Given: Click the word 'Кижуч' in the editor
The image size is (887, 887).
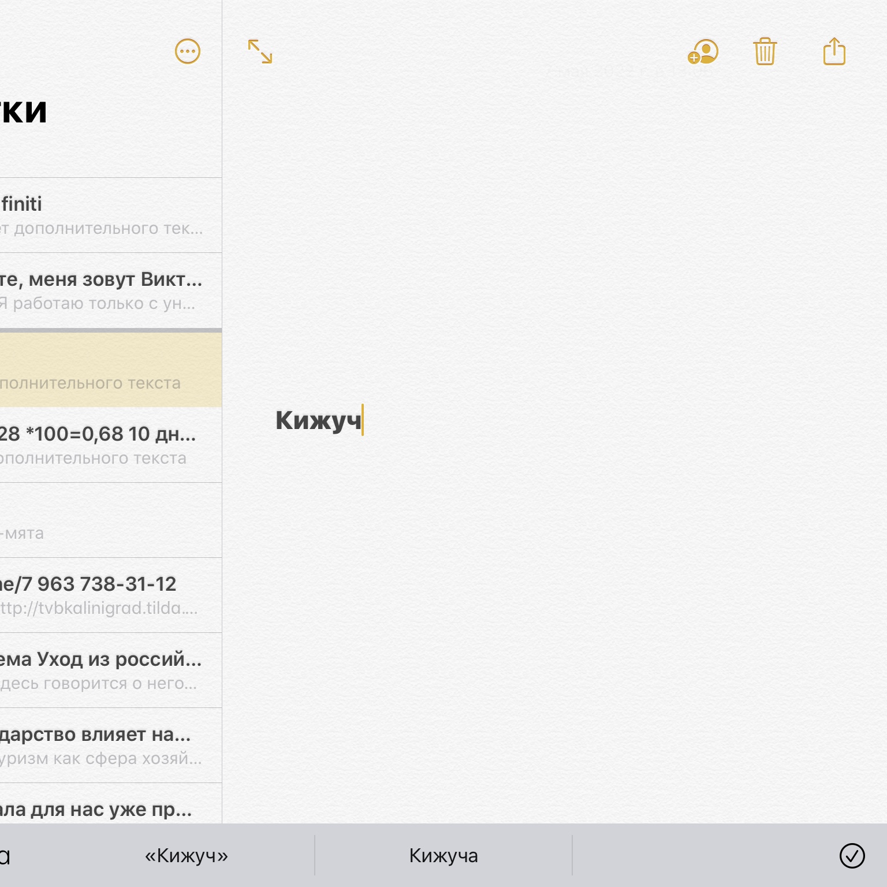Looking at the screenshot, I should tap(318, 420).
